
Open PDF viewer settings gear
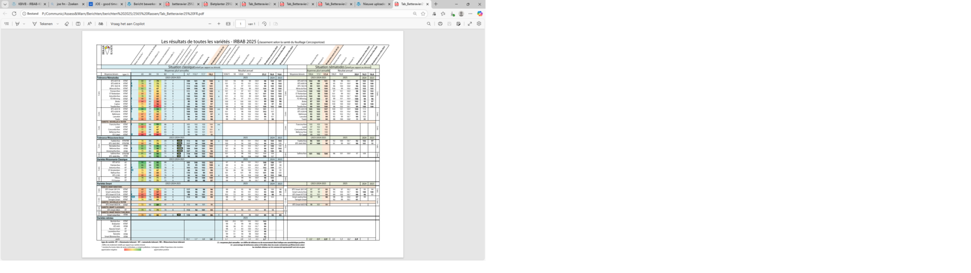click(479, 24)
